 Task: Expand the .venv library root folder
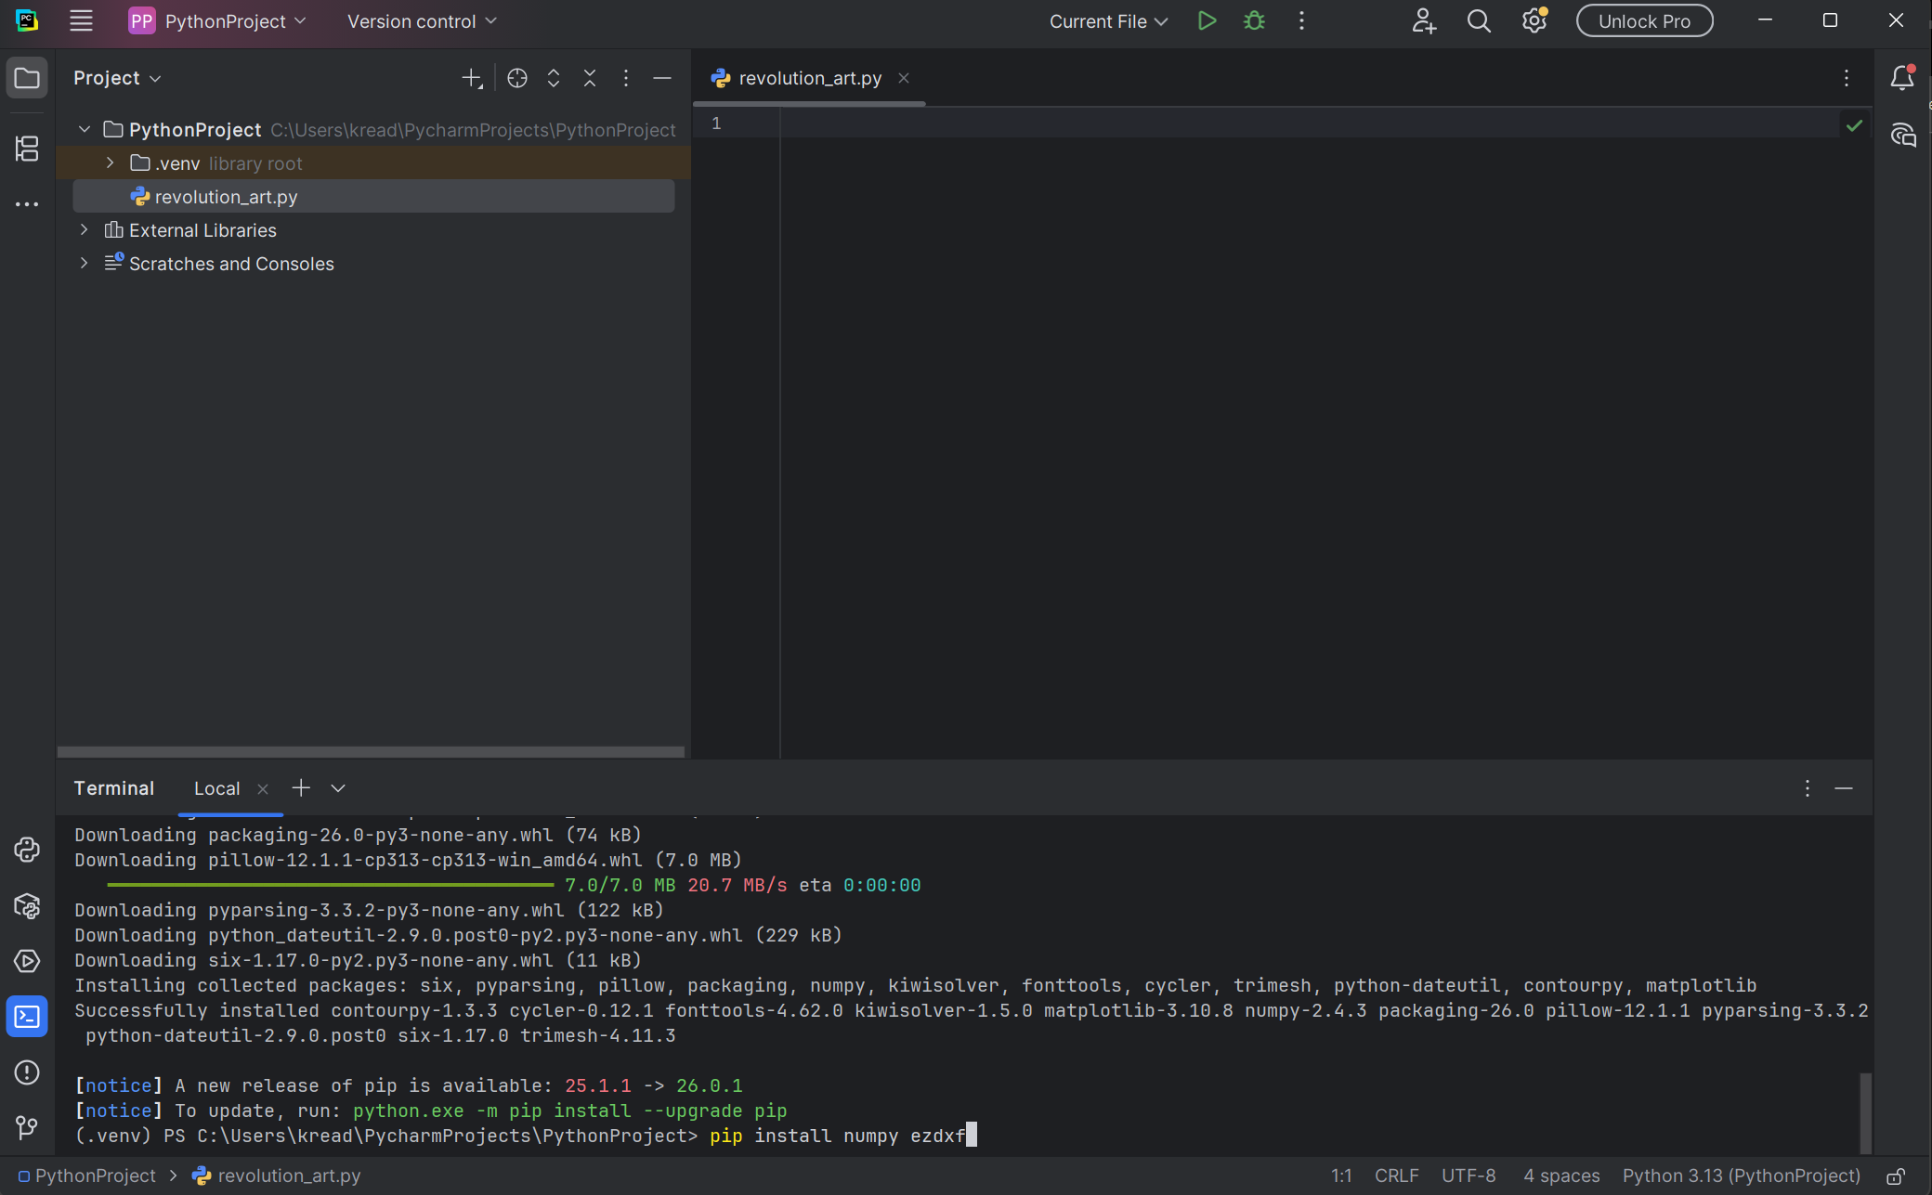(x=109, y=162)
